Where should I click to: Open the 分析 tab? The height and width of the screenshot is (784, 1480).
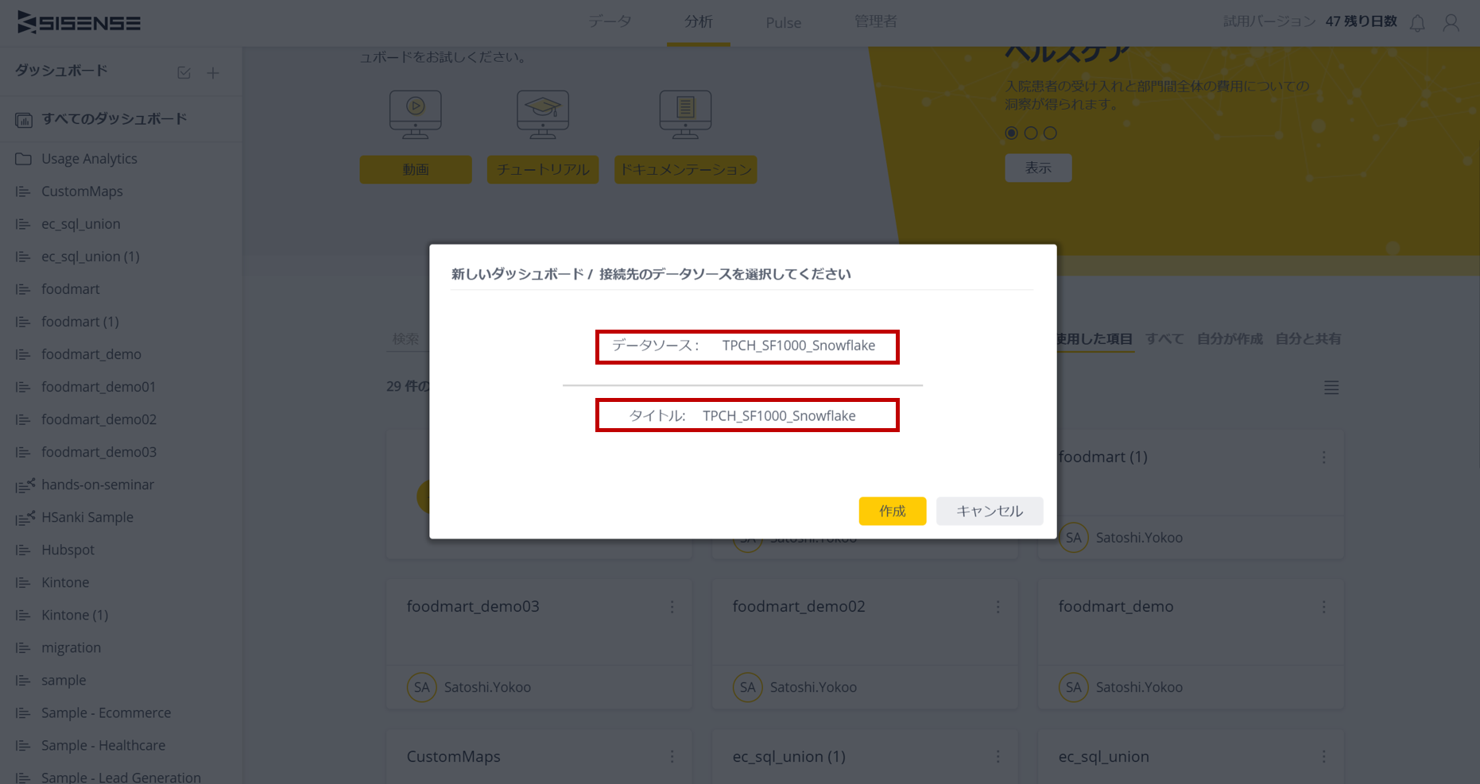click(x=699, y=22)
